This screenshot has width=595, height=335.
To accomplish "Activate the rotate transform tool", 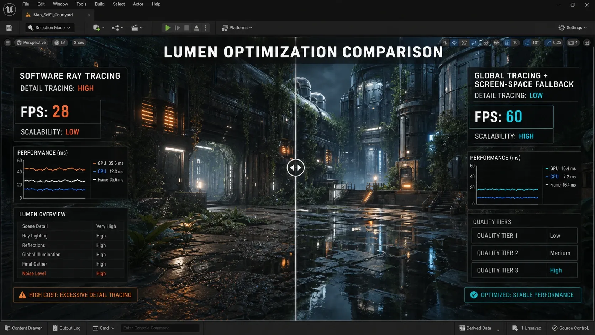I will [x=464, y=42].
